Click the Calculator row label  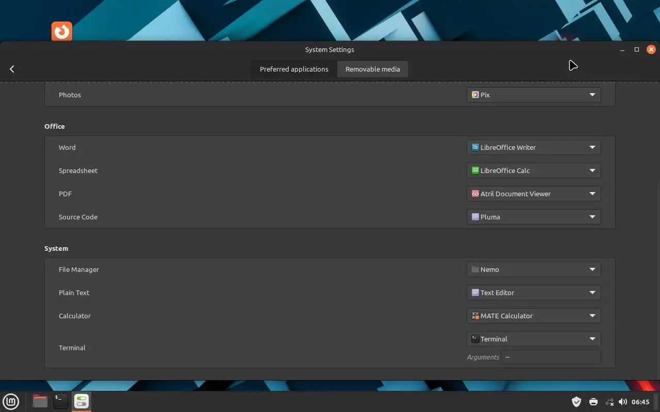point(75,316)
